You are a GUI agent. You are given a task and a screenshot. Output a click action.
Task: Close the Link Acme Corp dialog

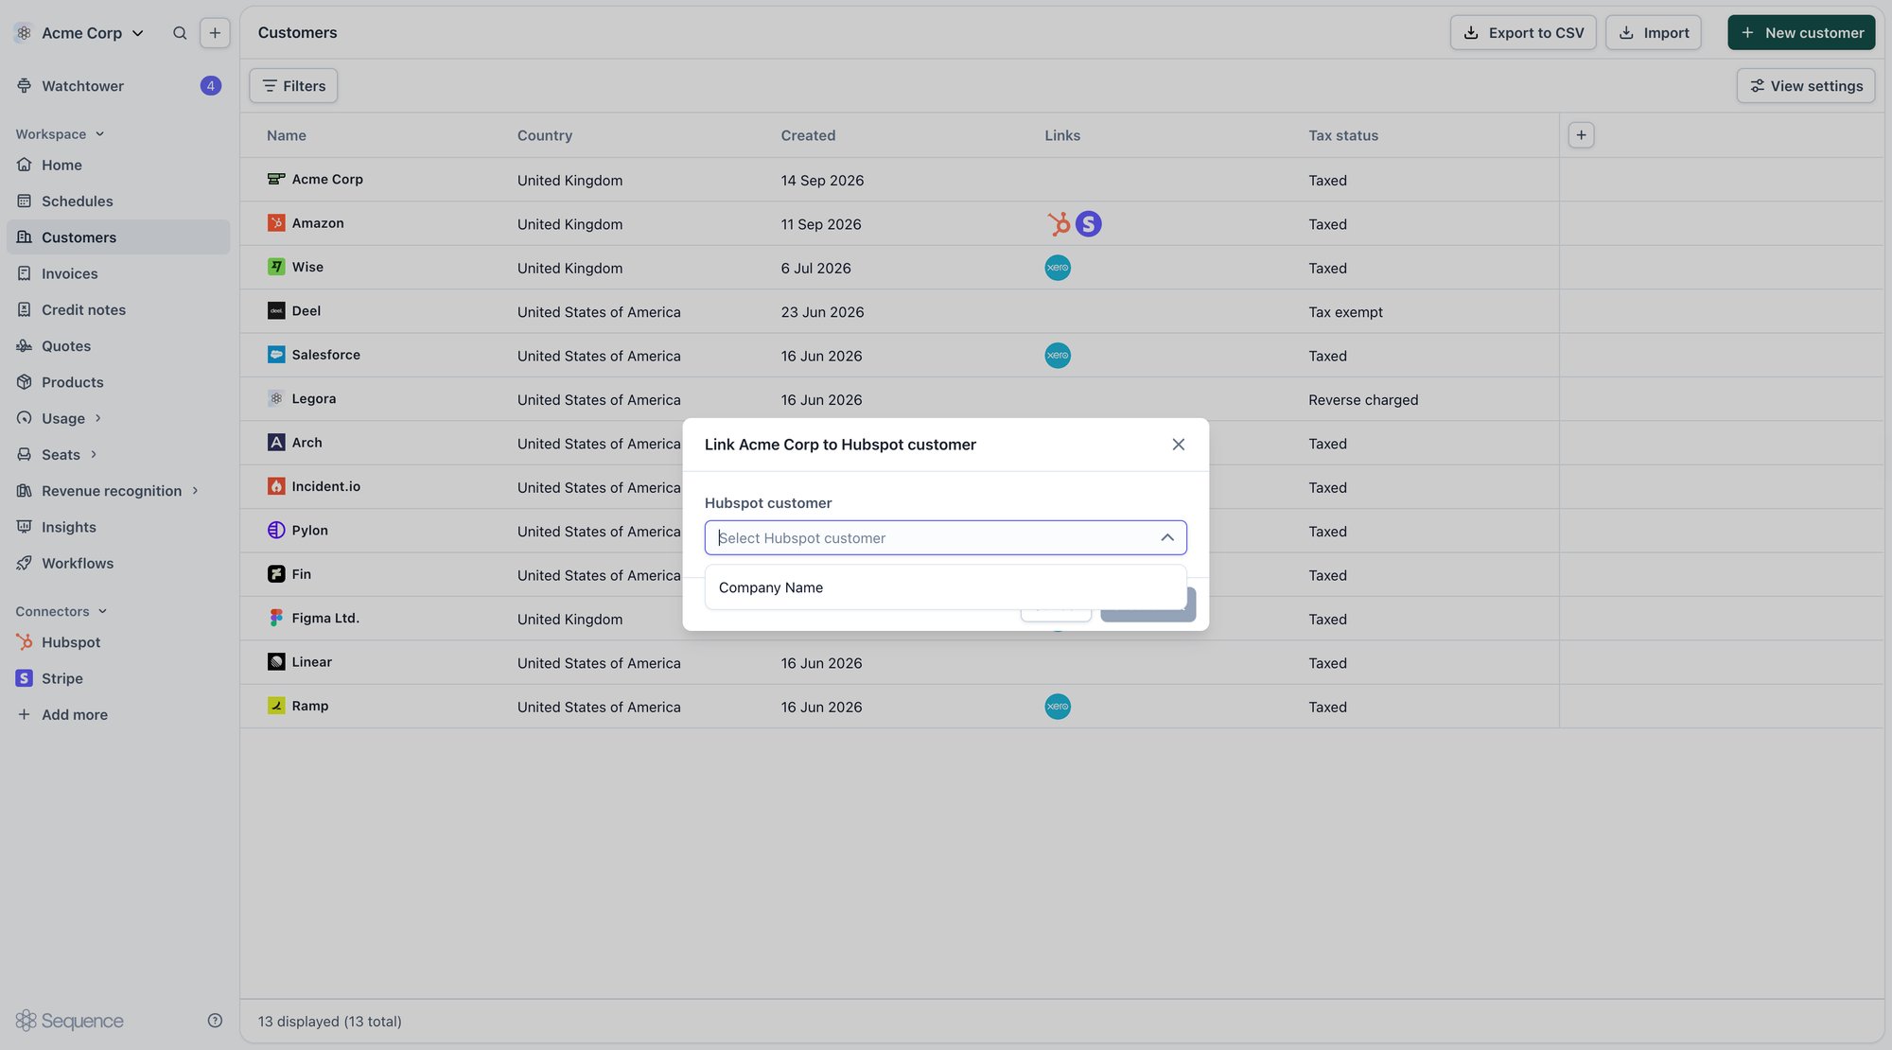[x=1179, y=445]
